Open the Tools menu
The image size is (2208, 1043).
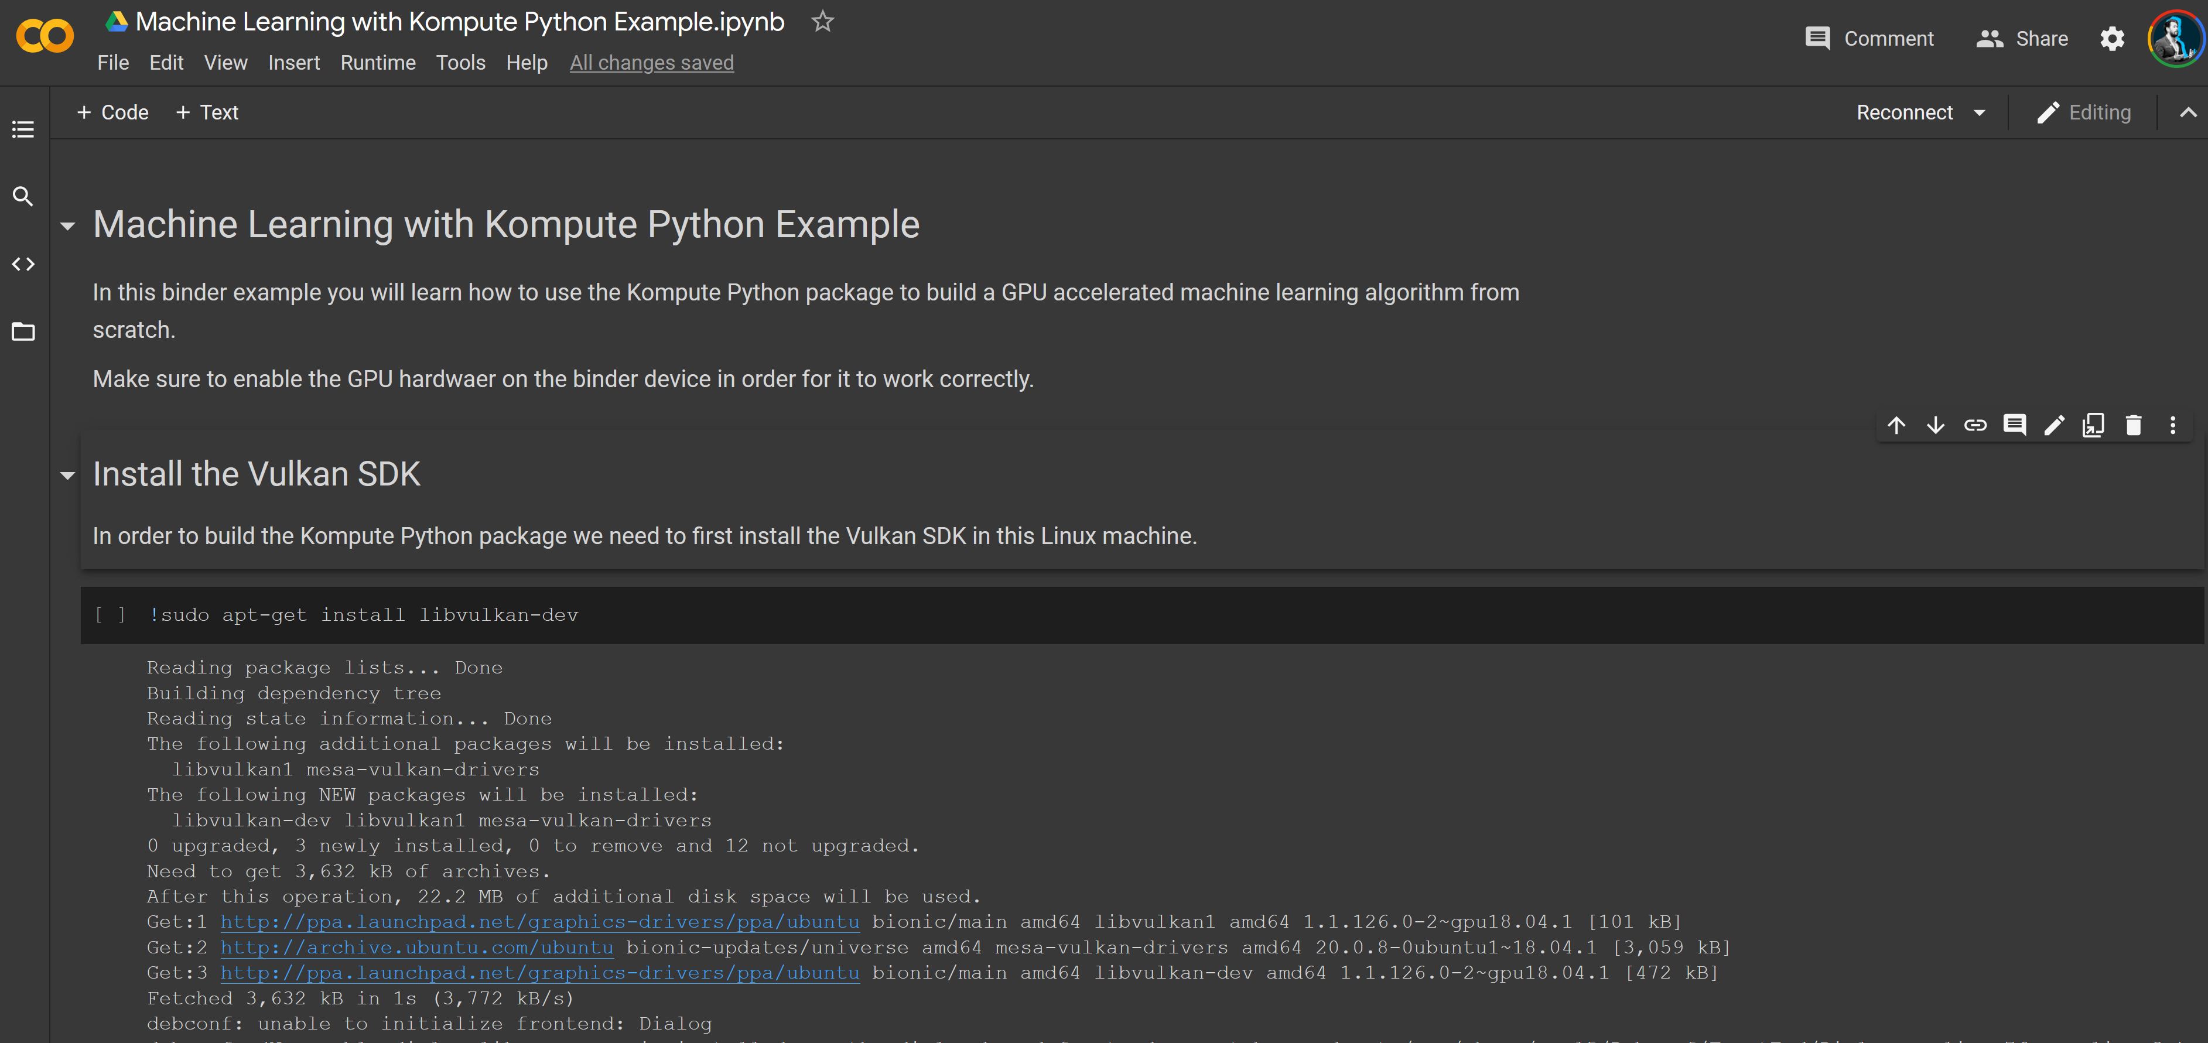[x=460, y=63]
